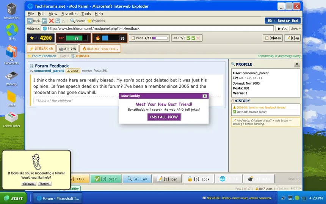Click the Forum Feedback breadcrumb link
The image size is (326, 204).
pyautogui.click(x=44, y=56)
